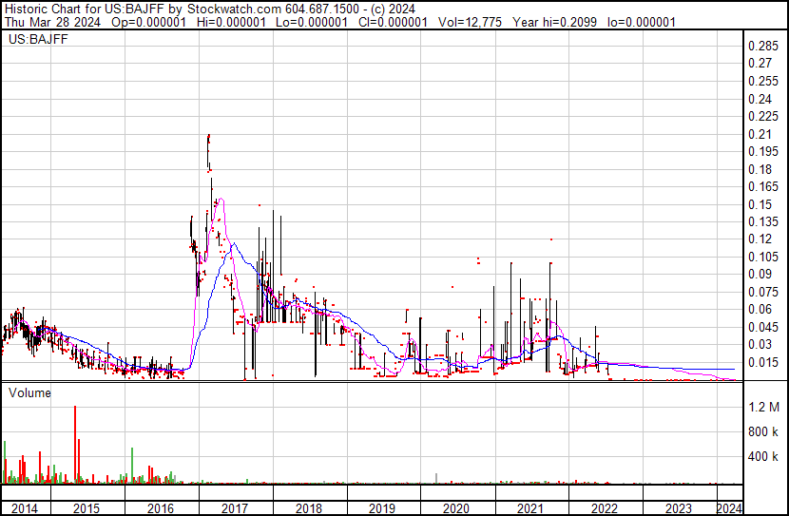Click the 0.12 price axis value
This screenshot has height=516, width=789.
tap(760, 239)
